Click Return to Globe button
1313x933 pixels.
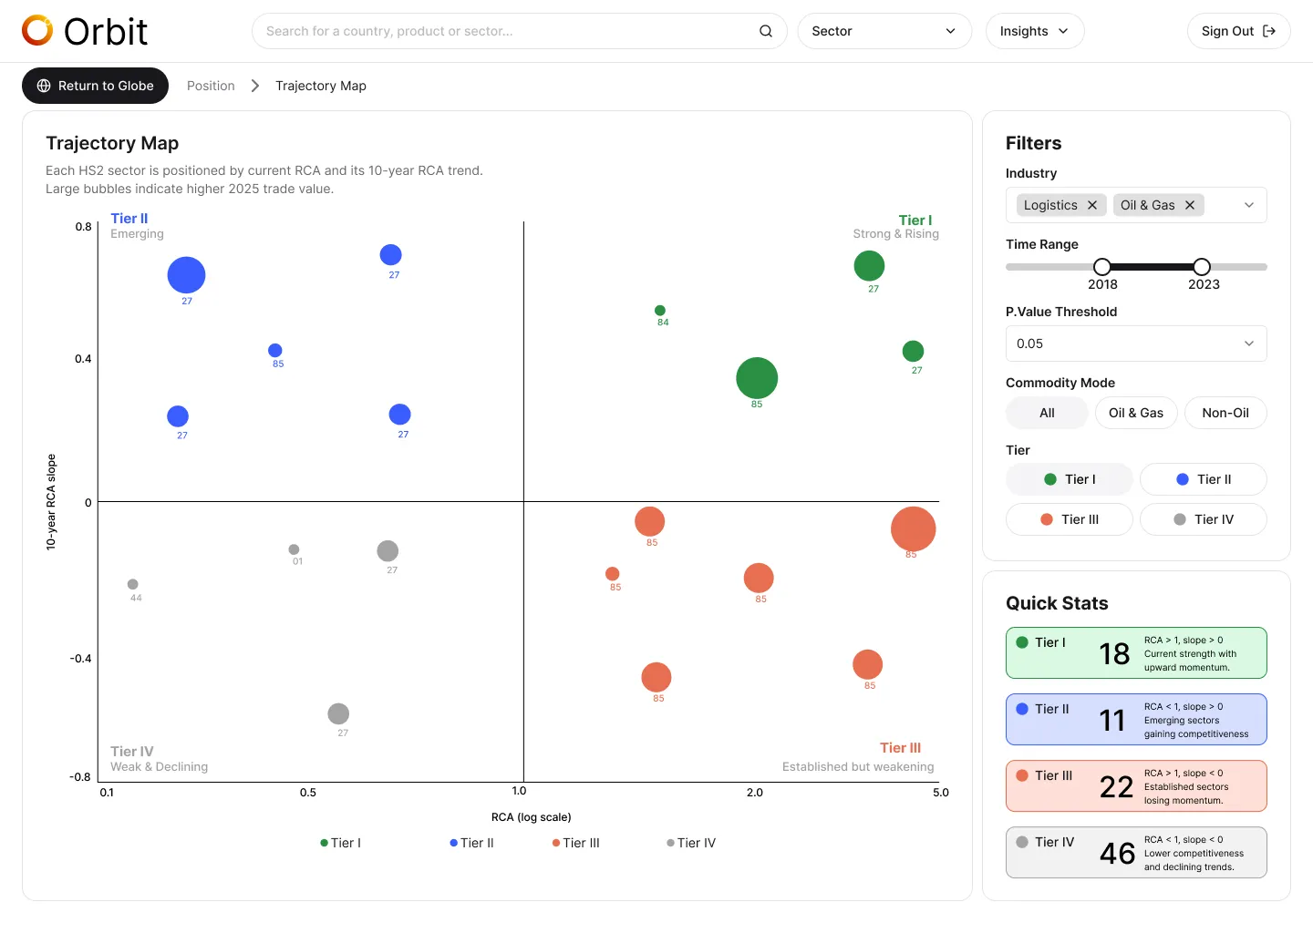click(96, 86)
